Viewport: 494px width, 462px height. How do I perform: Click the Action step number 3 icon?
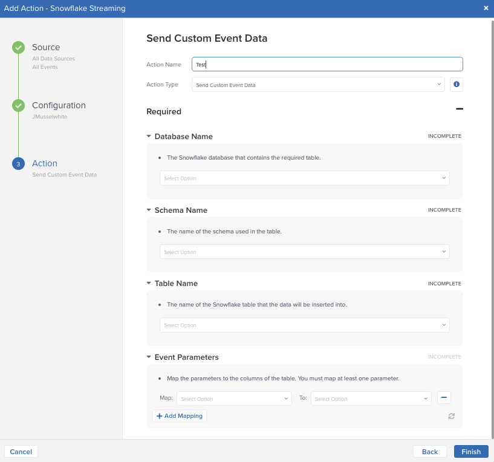click(18, 163)
